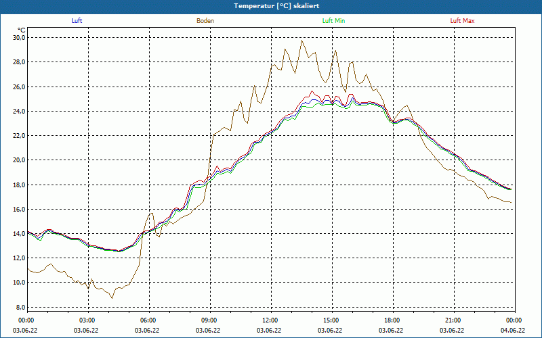The image size is (542, 338).
Task: Click the Luft Max curve peak near 14:00
Action: coord(312,91)
